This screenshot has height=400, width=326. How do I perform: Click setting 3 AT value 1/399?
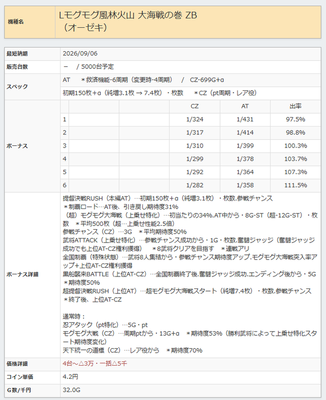tap(245, 146)
